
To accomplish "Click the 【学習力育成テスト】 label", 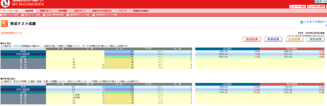I will coord(11,33).
